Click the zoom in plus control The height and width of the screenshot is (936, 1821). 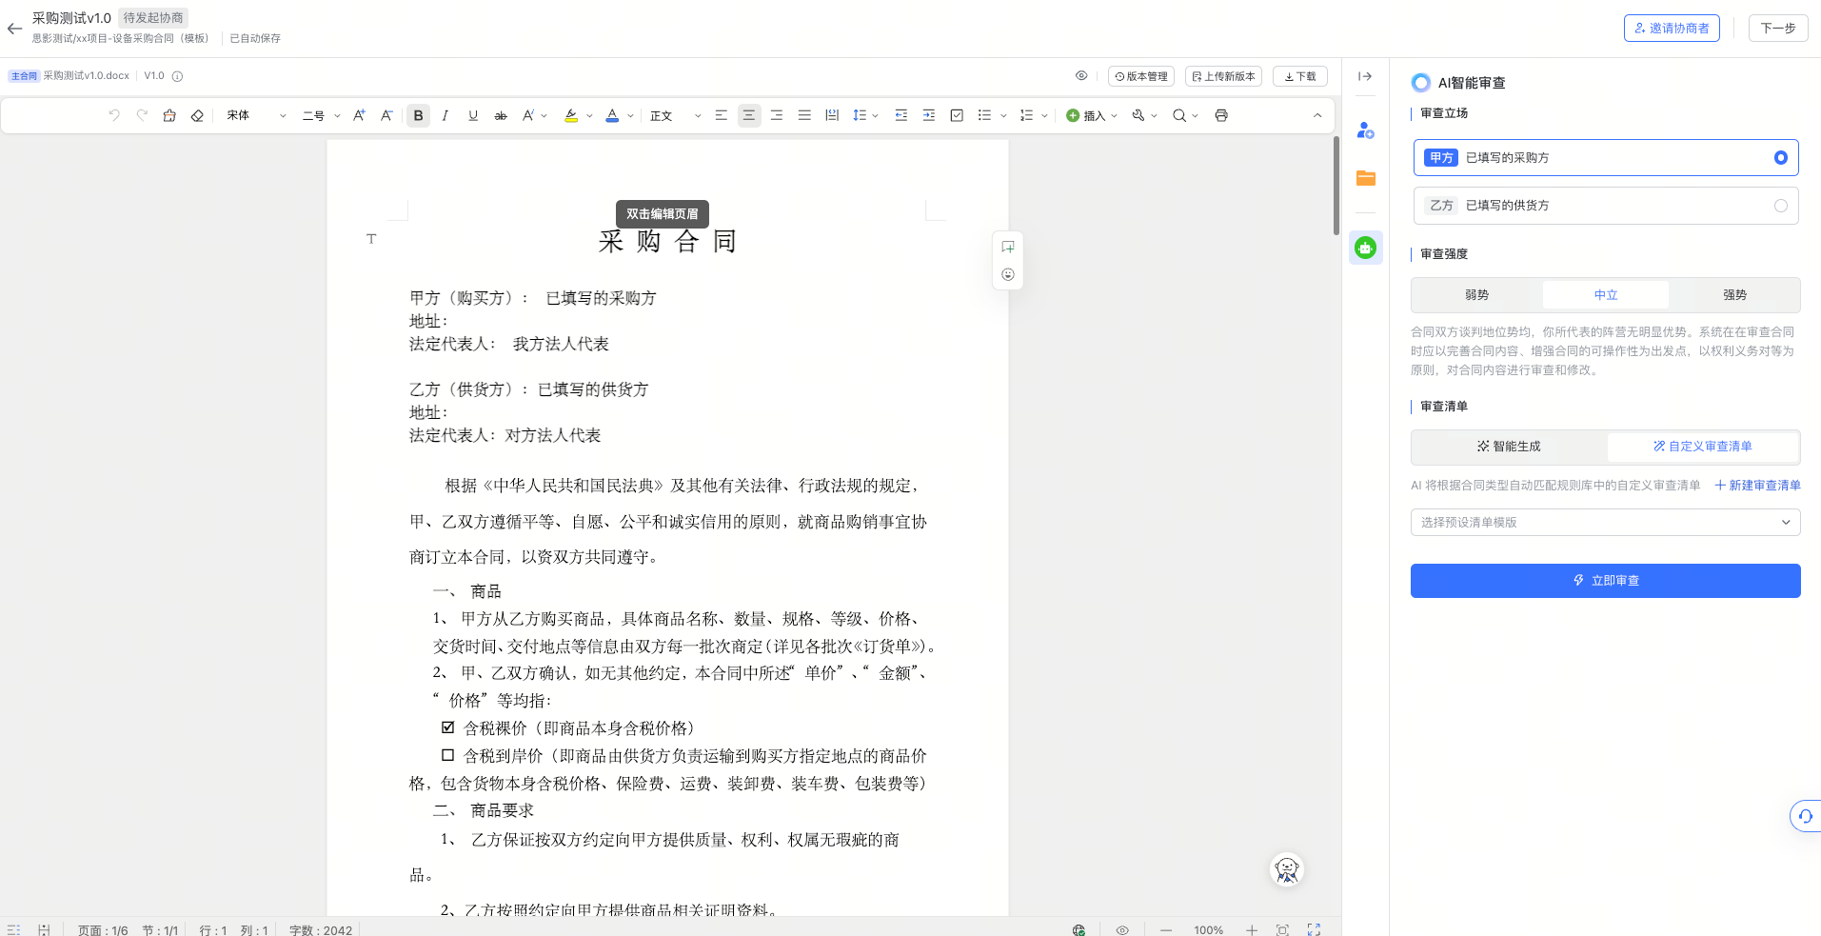pos(1250,929)
